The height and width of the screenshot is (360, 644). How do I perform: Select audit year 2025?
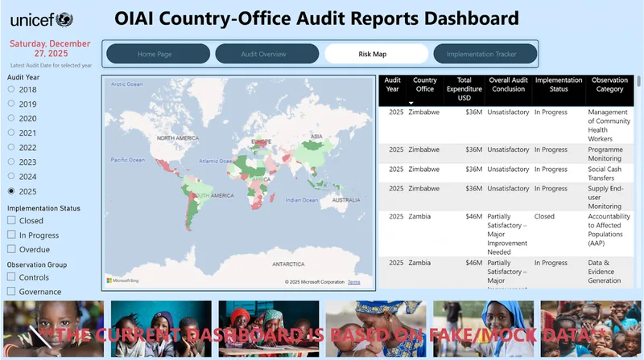point(11,191)
